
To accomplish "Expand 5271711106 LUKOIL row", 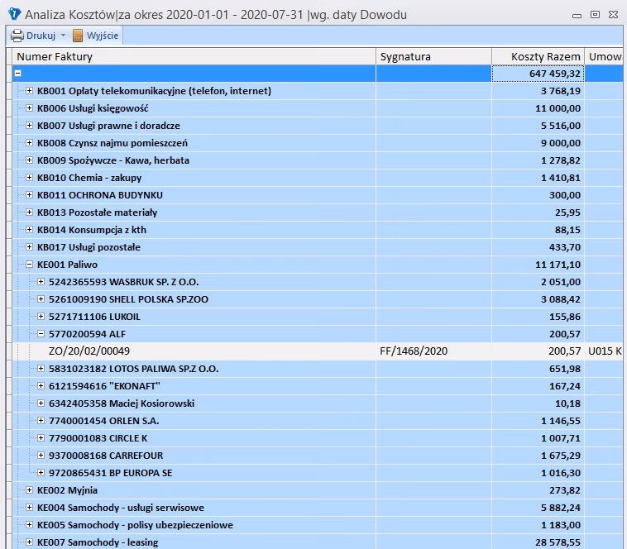I will [x=41, y=317].
